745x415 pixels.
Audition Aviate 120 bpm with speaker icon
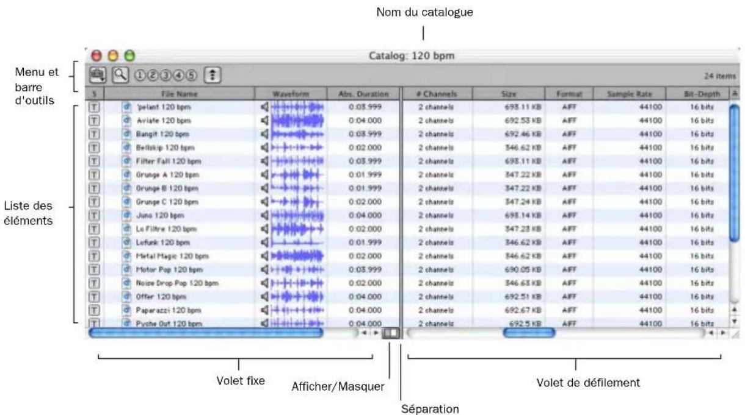[264, 121]
